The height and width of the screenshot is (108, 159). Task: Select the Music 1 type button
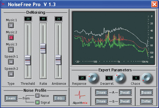coord(11,25)
